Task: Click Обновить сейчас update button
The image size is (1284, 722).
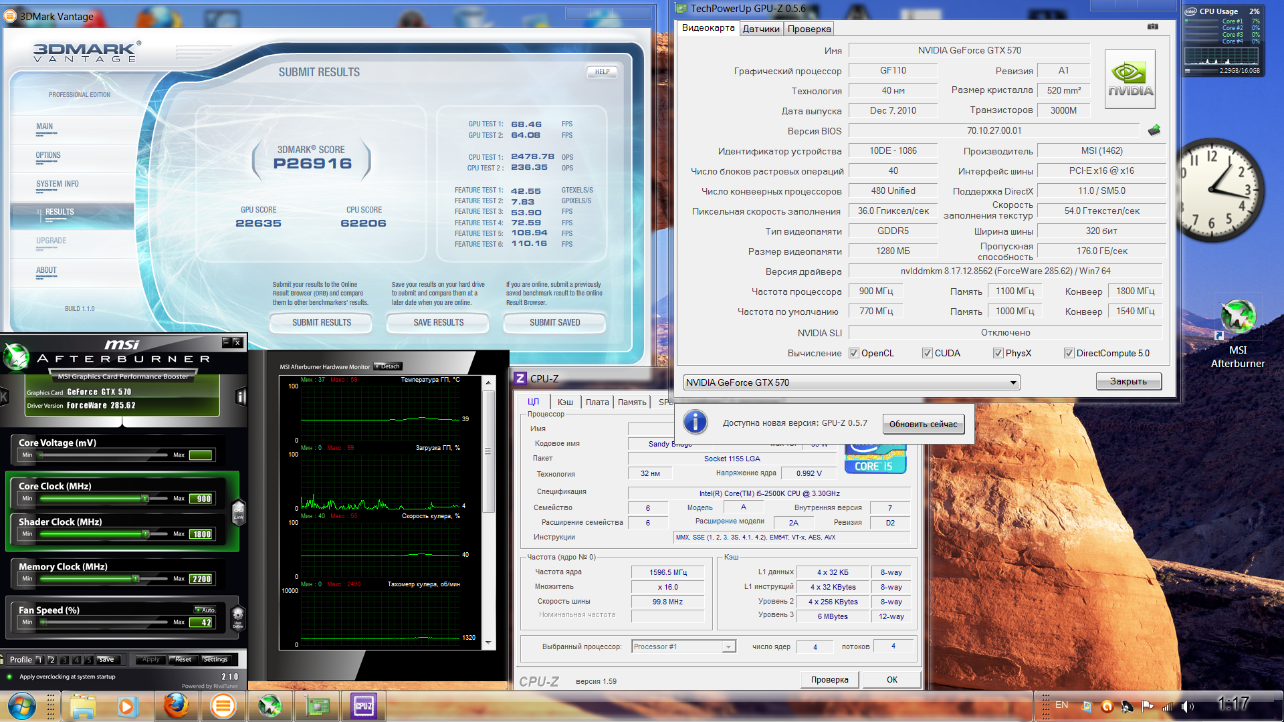Action: tap(923, 424)
